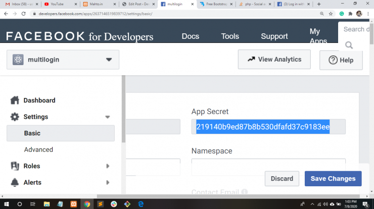Click the Chrome forward arrow

tap(15, 14)
